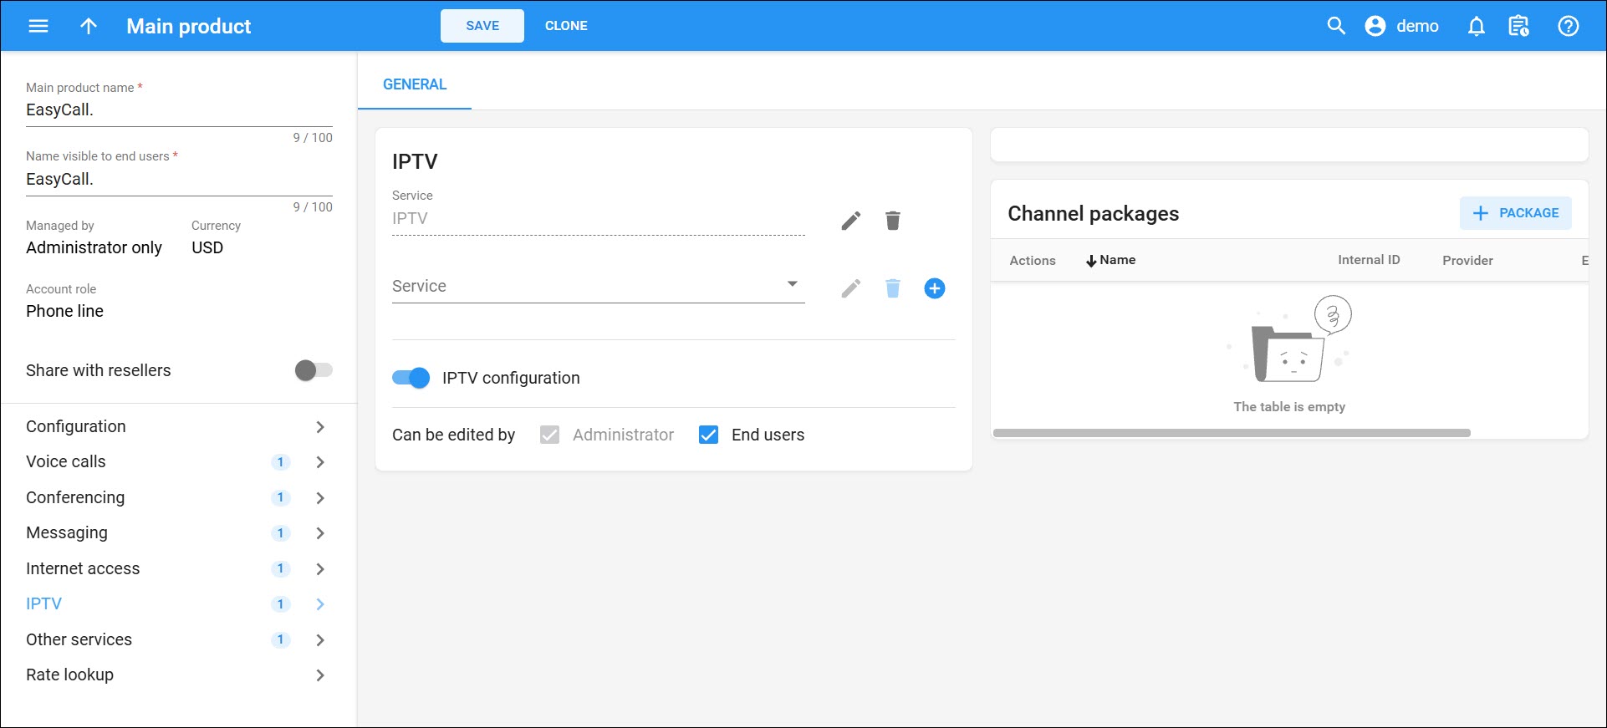Edit the IPTV service with pencil icon
Viewport: 1607px width, 728px height.
coord(851,221)
